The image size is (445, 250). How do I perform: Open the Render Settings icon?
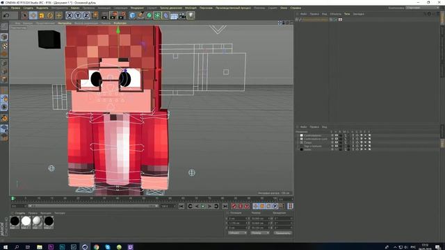(x=122, y=15)
